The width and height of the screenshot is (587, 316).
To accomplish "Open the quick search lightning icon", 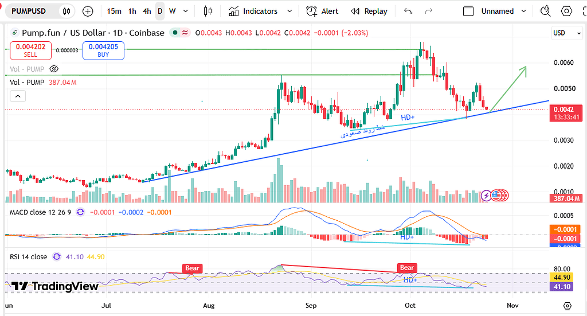I will [546, 11].
